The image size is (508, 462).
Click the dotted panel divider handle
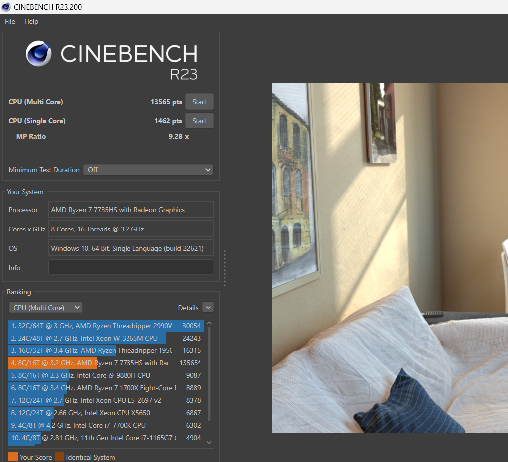pyautogui.click(x=225, y=268)
